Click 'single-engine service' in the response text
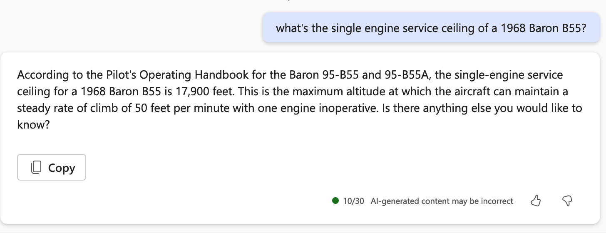This screenshot has height=233, width=606. coord(509,75)
